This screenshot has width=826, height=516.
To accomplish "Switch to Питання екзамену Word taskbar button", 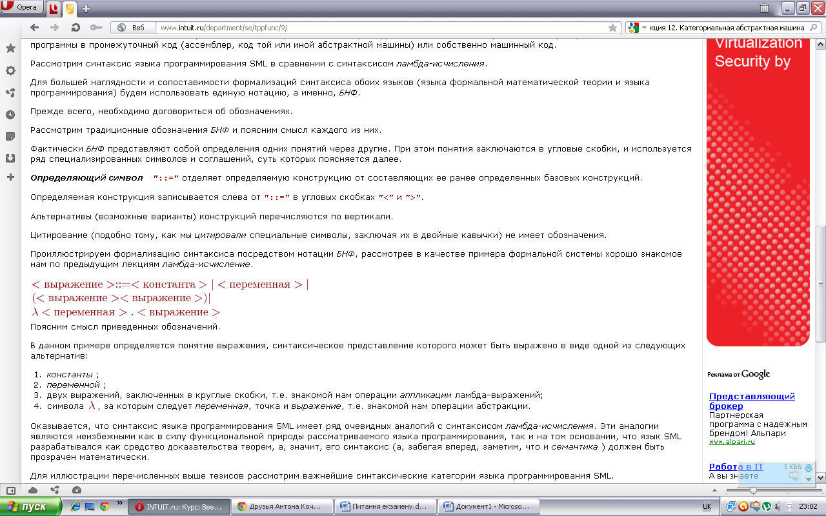I will (x=385, y=506).
